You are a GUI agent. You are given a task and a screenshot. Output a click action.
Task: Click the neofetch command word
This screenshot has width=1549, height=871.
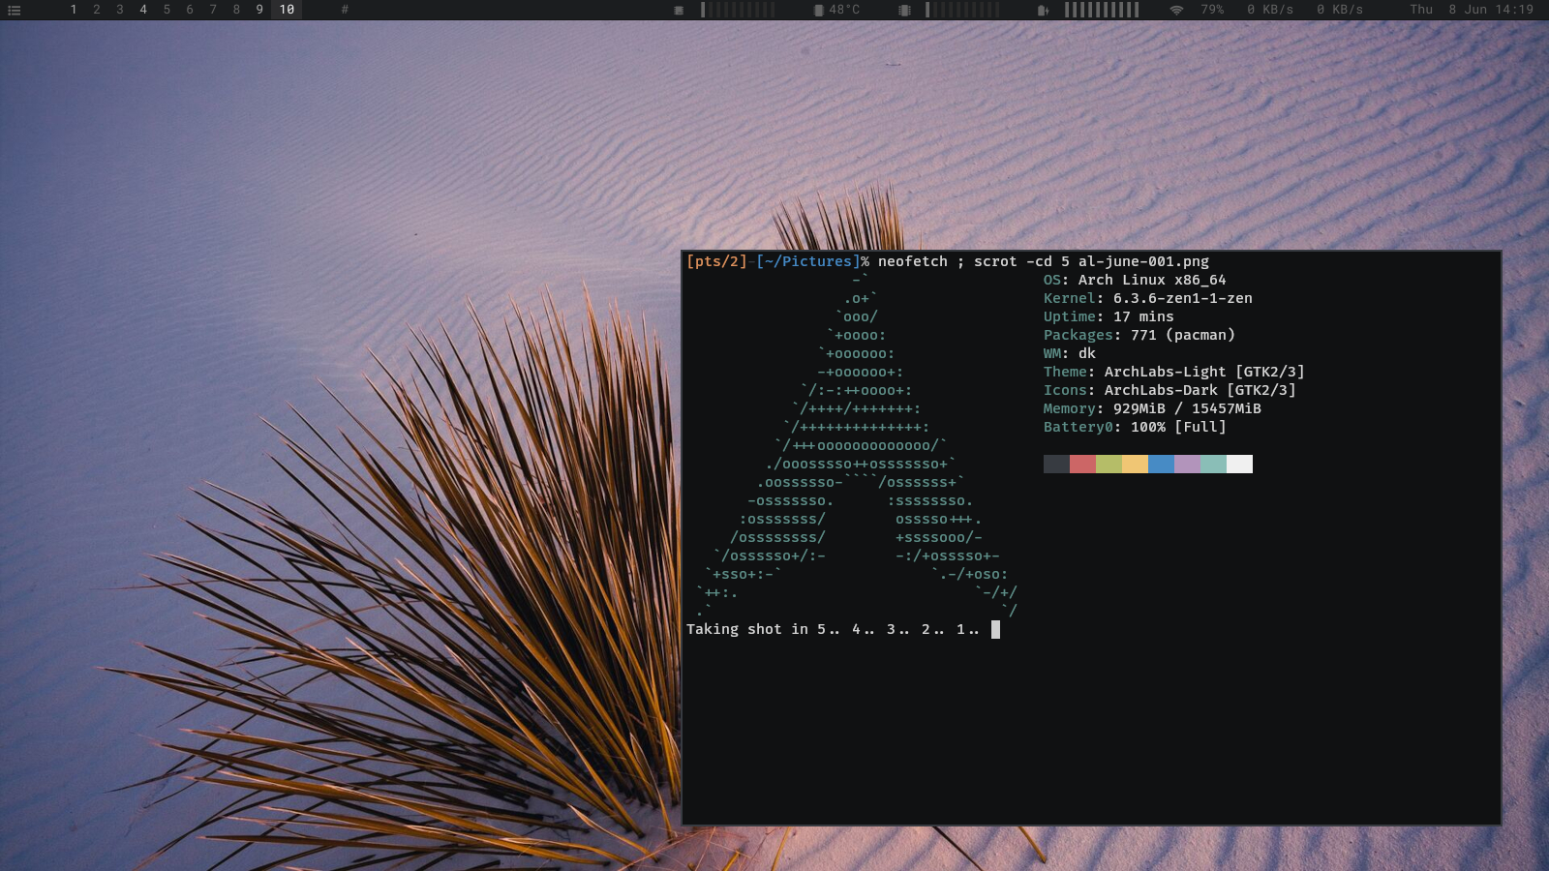(913, 261)
